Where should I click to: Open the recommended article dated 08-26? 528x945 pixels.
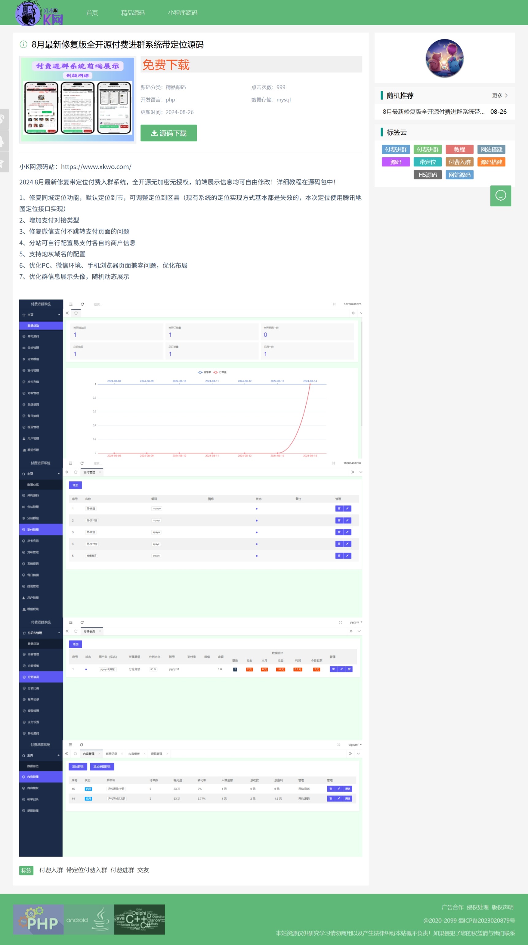[433, 112]
